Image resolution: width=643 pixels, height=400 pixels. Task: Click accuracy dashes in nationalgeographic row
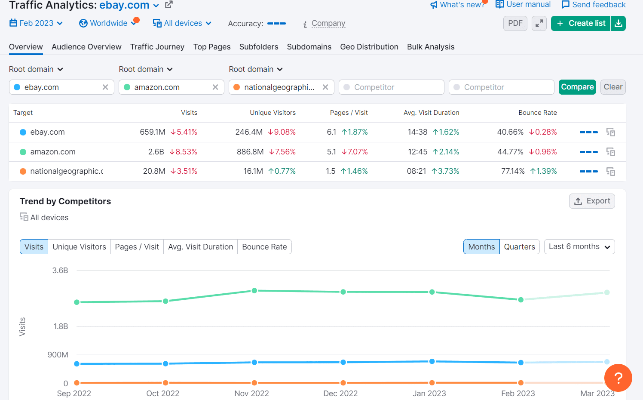tap(589, 171)
